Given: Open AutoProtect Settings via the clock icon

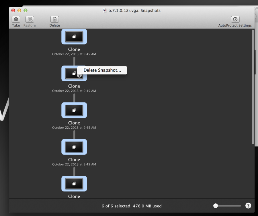Looking at the screenshot, I should pyautogui.click(x=235, y=19).
